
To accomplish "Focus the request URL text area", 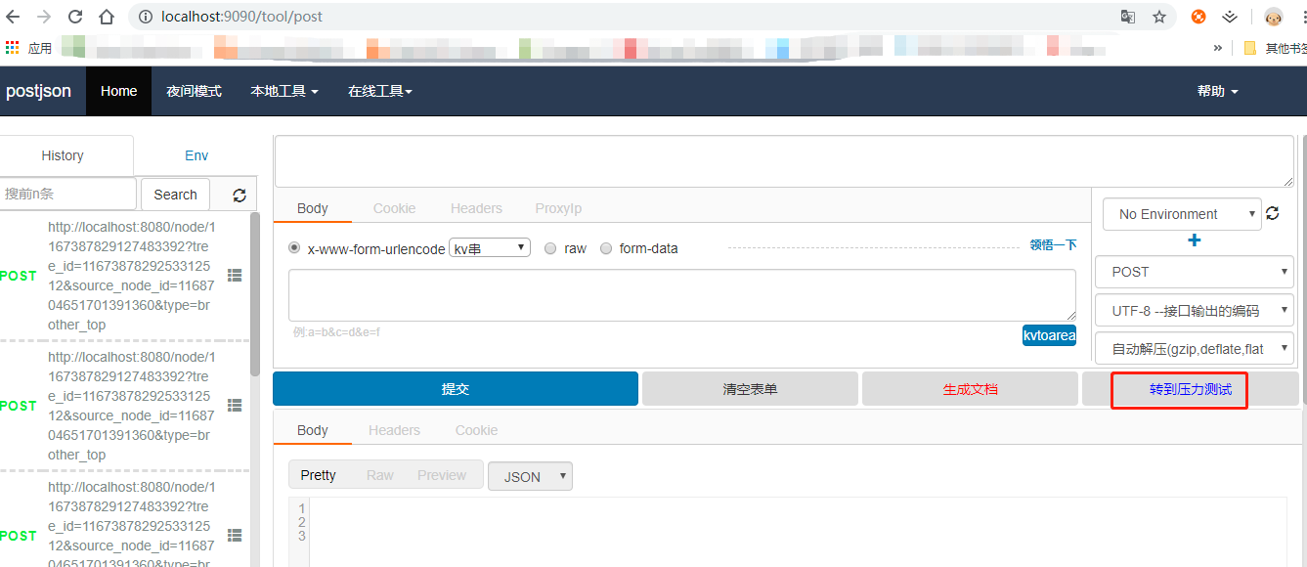I will coord(784,161).
